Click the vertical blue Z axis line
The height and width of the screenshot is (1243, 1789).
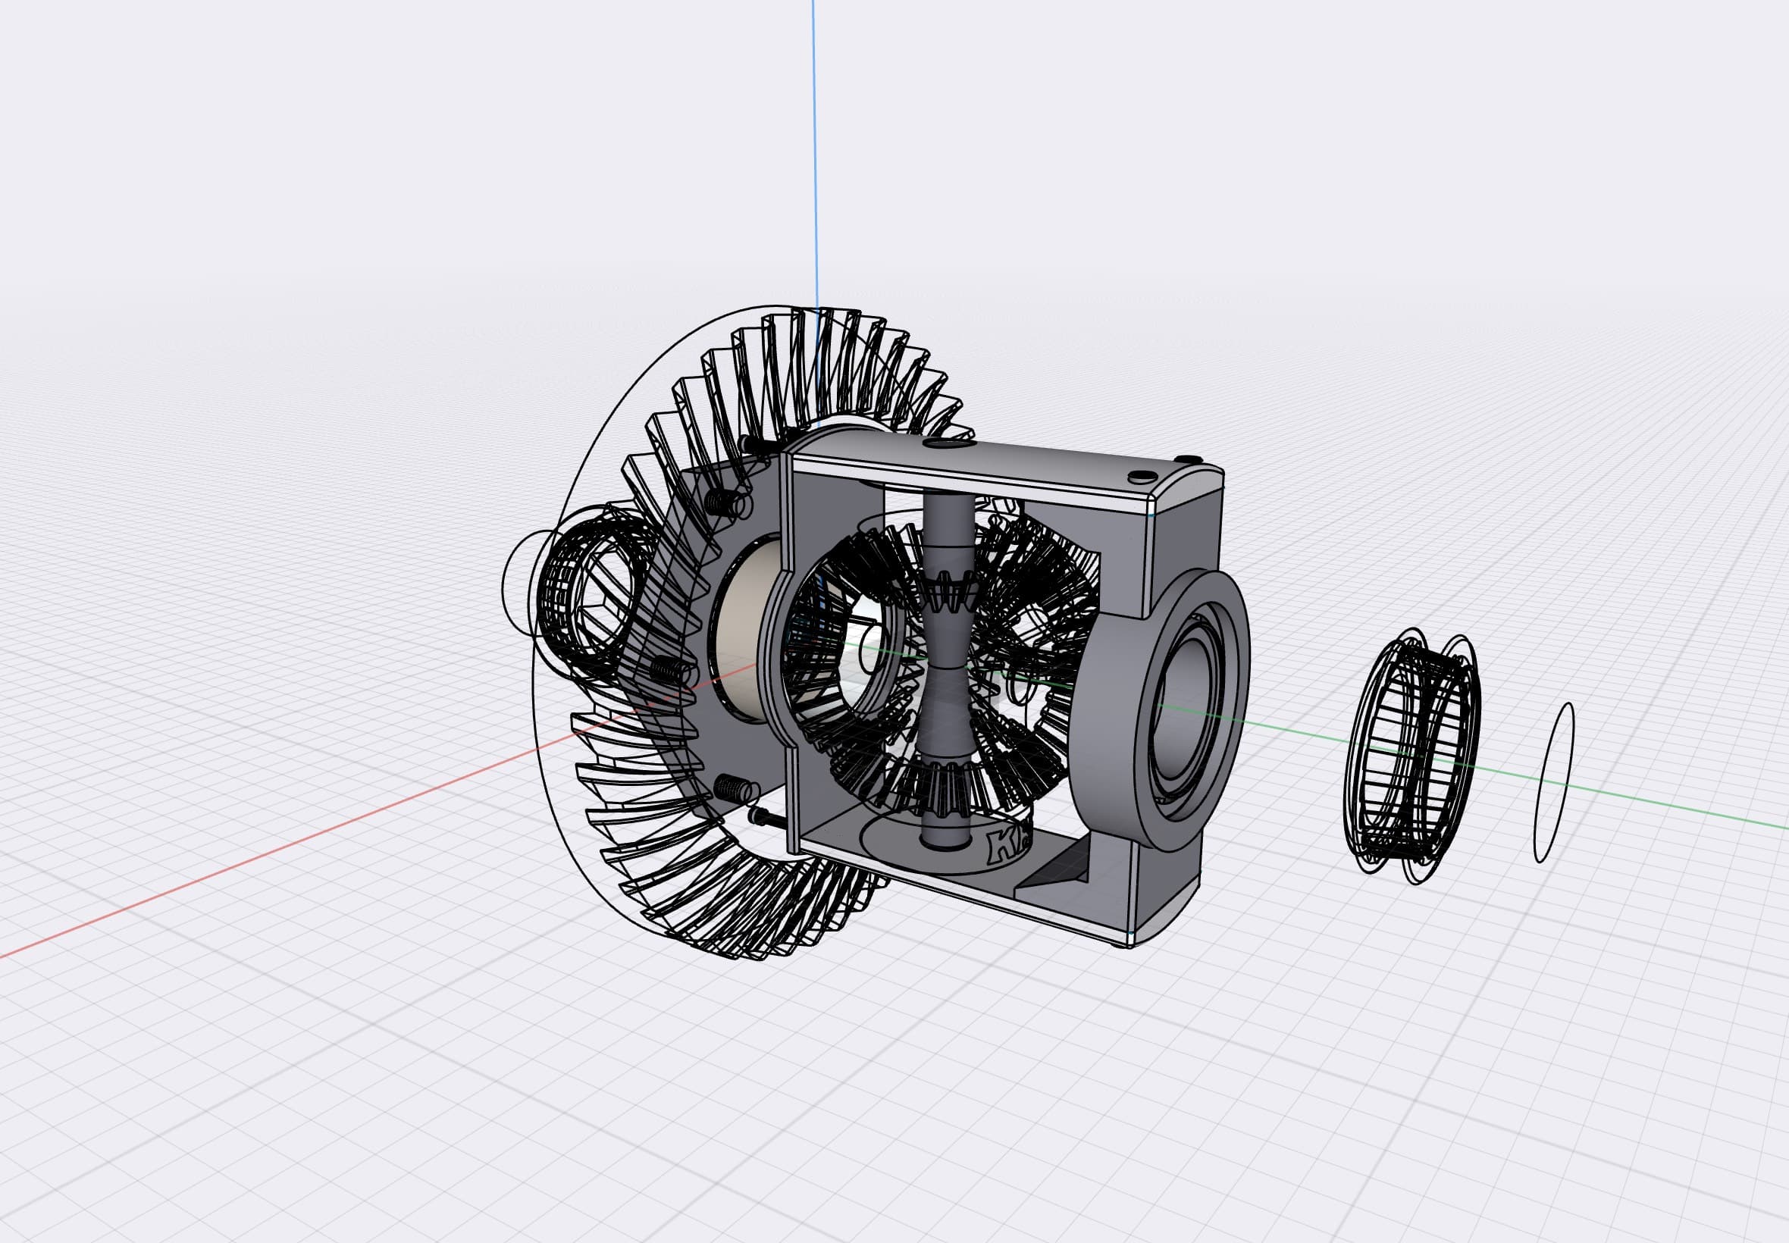coord(816,156)
